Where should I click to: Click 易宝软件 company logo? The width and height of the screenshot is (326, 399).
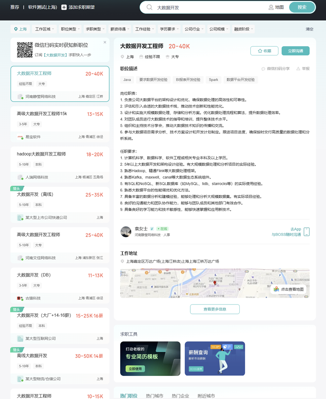point(20,137)
